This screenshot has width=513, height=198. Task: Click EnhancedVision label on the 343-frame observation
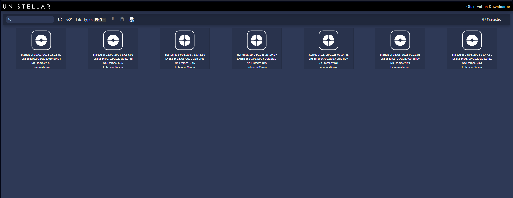pyautogui.click(x=472, y=67)
